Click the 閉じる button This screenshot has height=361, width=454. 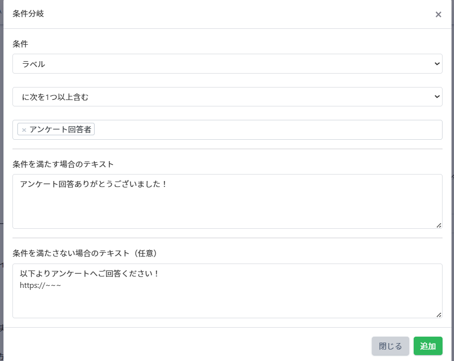tap(390, 346)
